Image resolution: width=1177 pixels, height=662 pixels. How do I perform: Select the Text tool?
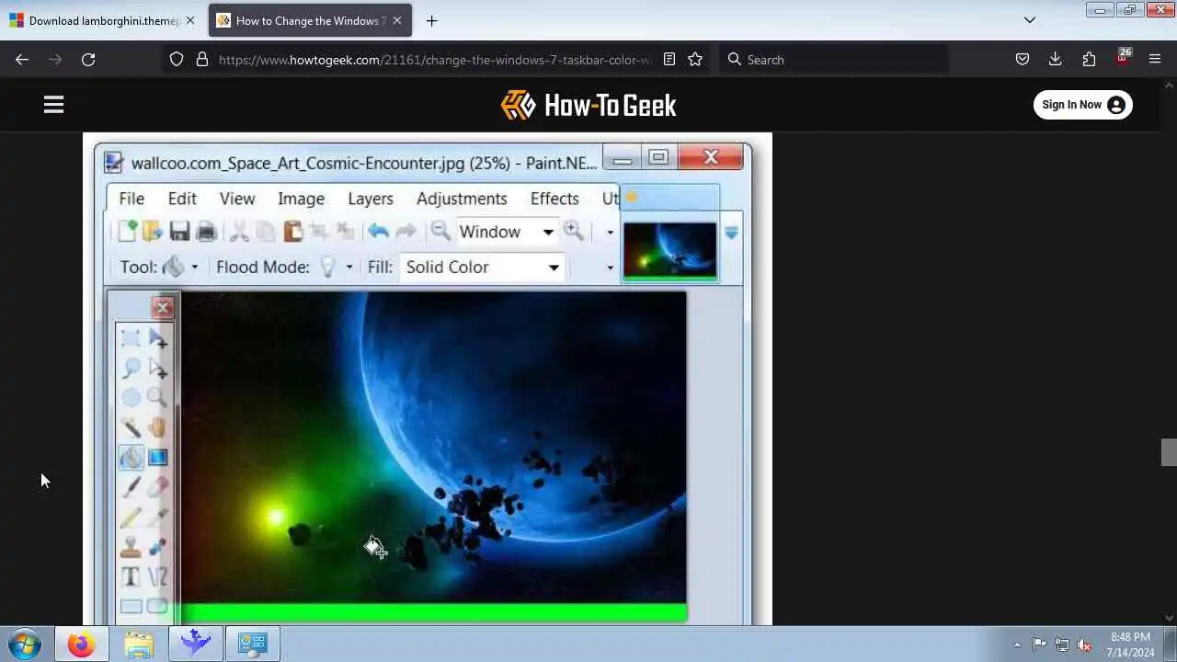[131, 577]
